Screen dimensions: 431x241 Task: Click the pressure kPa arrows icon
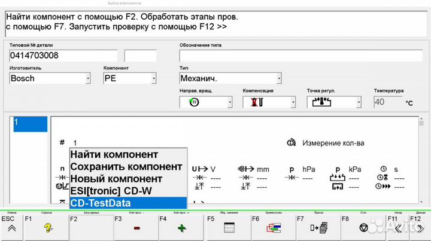click(338, 178)
